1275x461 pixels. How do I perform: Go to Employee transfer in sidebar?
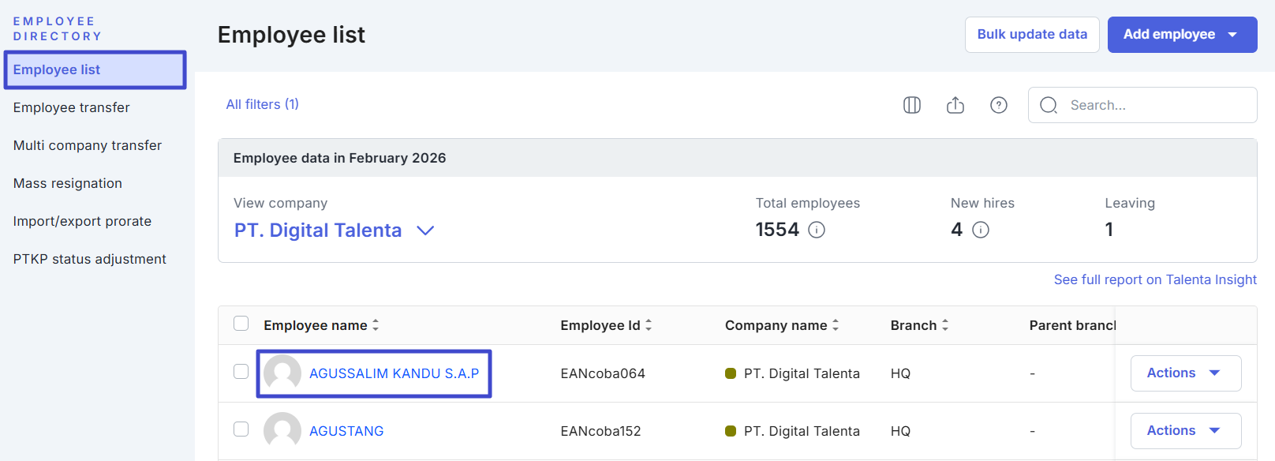(x=72, y=107)
